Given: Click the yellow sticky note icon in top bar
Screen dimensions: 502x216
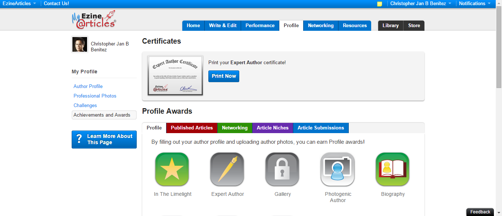Looking at the screenshot, I should (x=380, y=4).
